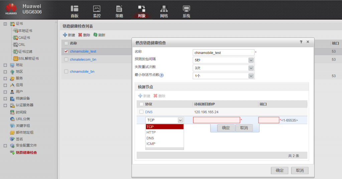The width and height of the screenshot is (342, 179).
Task: Check the chinatelecom_bn row checkbox
Action: click(66, 59)
